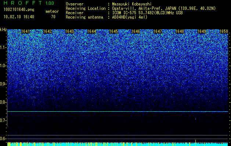231x146 pixels.
Task: Click the 1648 time marker
Action: (x=180, y=31)
